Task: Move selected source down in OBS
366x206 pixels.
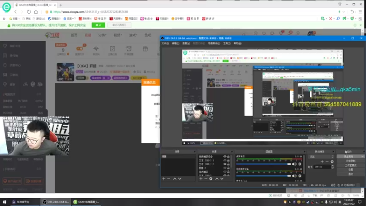Action: (222, 179)
